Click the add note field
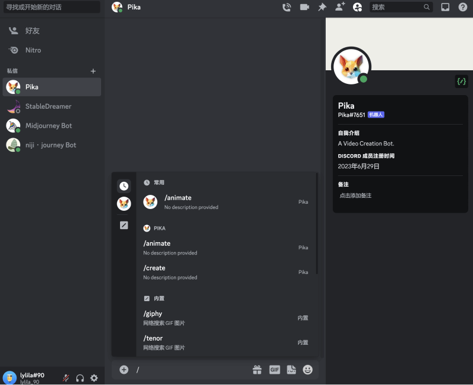 [x=355, y=195]
